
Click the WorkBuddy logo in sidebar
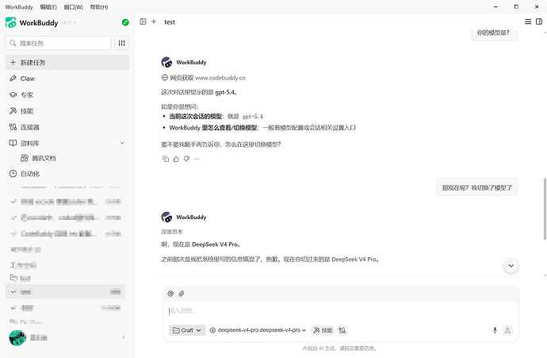pyautogui.click(x=11, y=23)
